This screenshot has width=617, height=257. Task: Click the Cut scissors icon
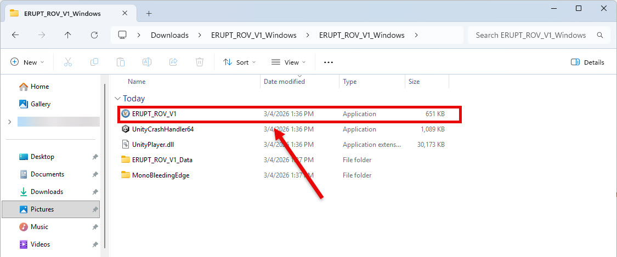[x=67, y=62]
